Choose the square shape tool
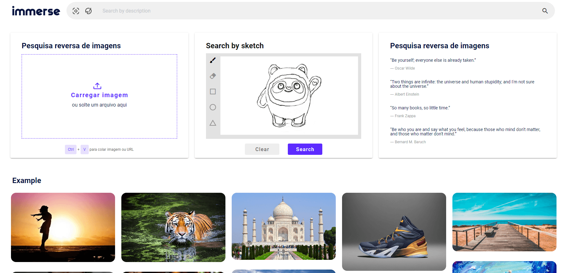575x273 pixels. (213, 92)
